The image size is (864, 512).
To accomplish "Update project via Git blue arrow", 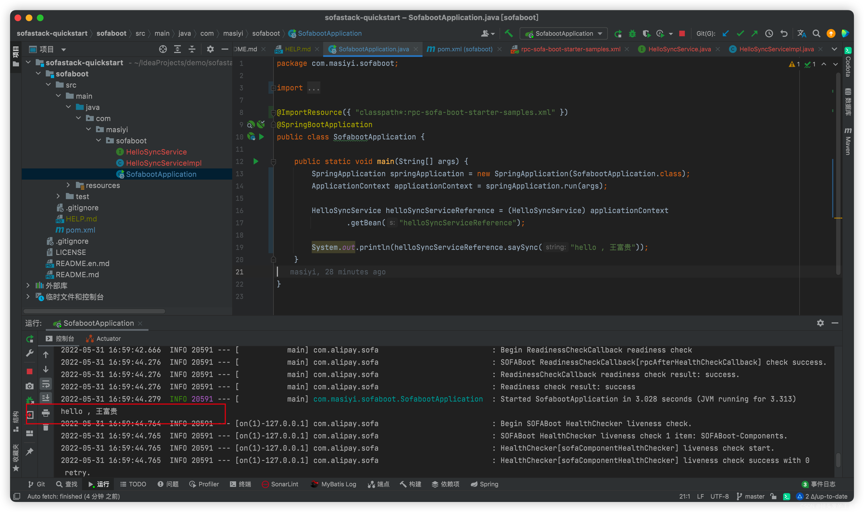I will (725, 33).
